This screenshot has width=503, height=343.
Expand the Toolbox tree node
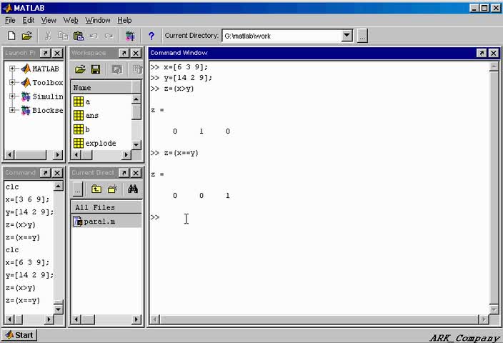tap(12, 82)
